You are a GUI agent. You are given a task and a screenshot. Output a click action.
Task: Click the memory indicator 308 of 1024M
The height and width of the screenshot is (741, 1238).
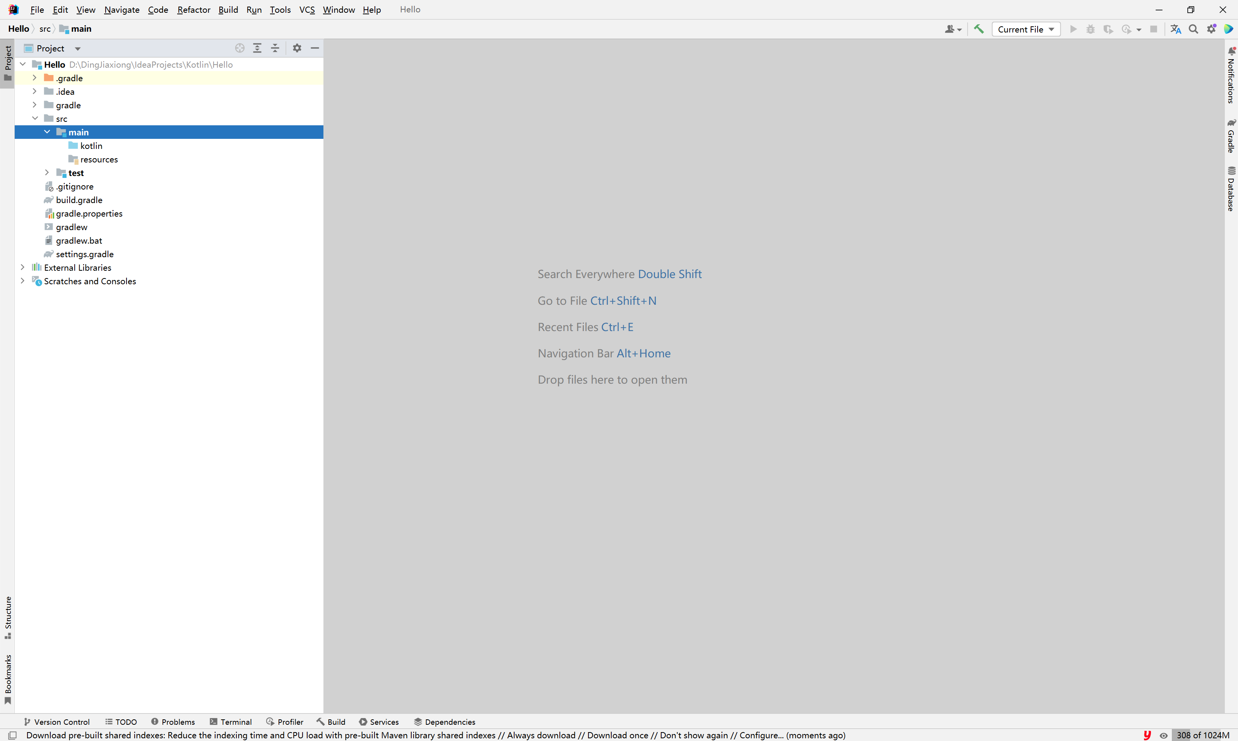click(1202, 735)
